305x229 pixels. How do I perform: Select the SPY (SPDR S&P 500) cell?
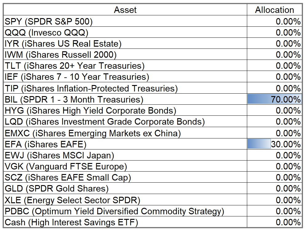pyautogui.click(x=49, y=21)
